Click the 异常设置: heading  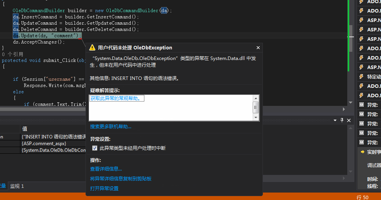tap(100, 139)
